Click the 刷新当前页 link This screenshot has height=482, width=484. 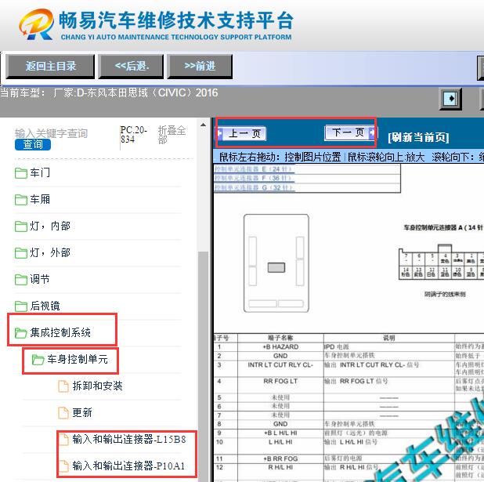418,137
